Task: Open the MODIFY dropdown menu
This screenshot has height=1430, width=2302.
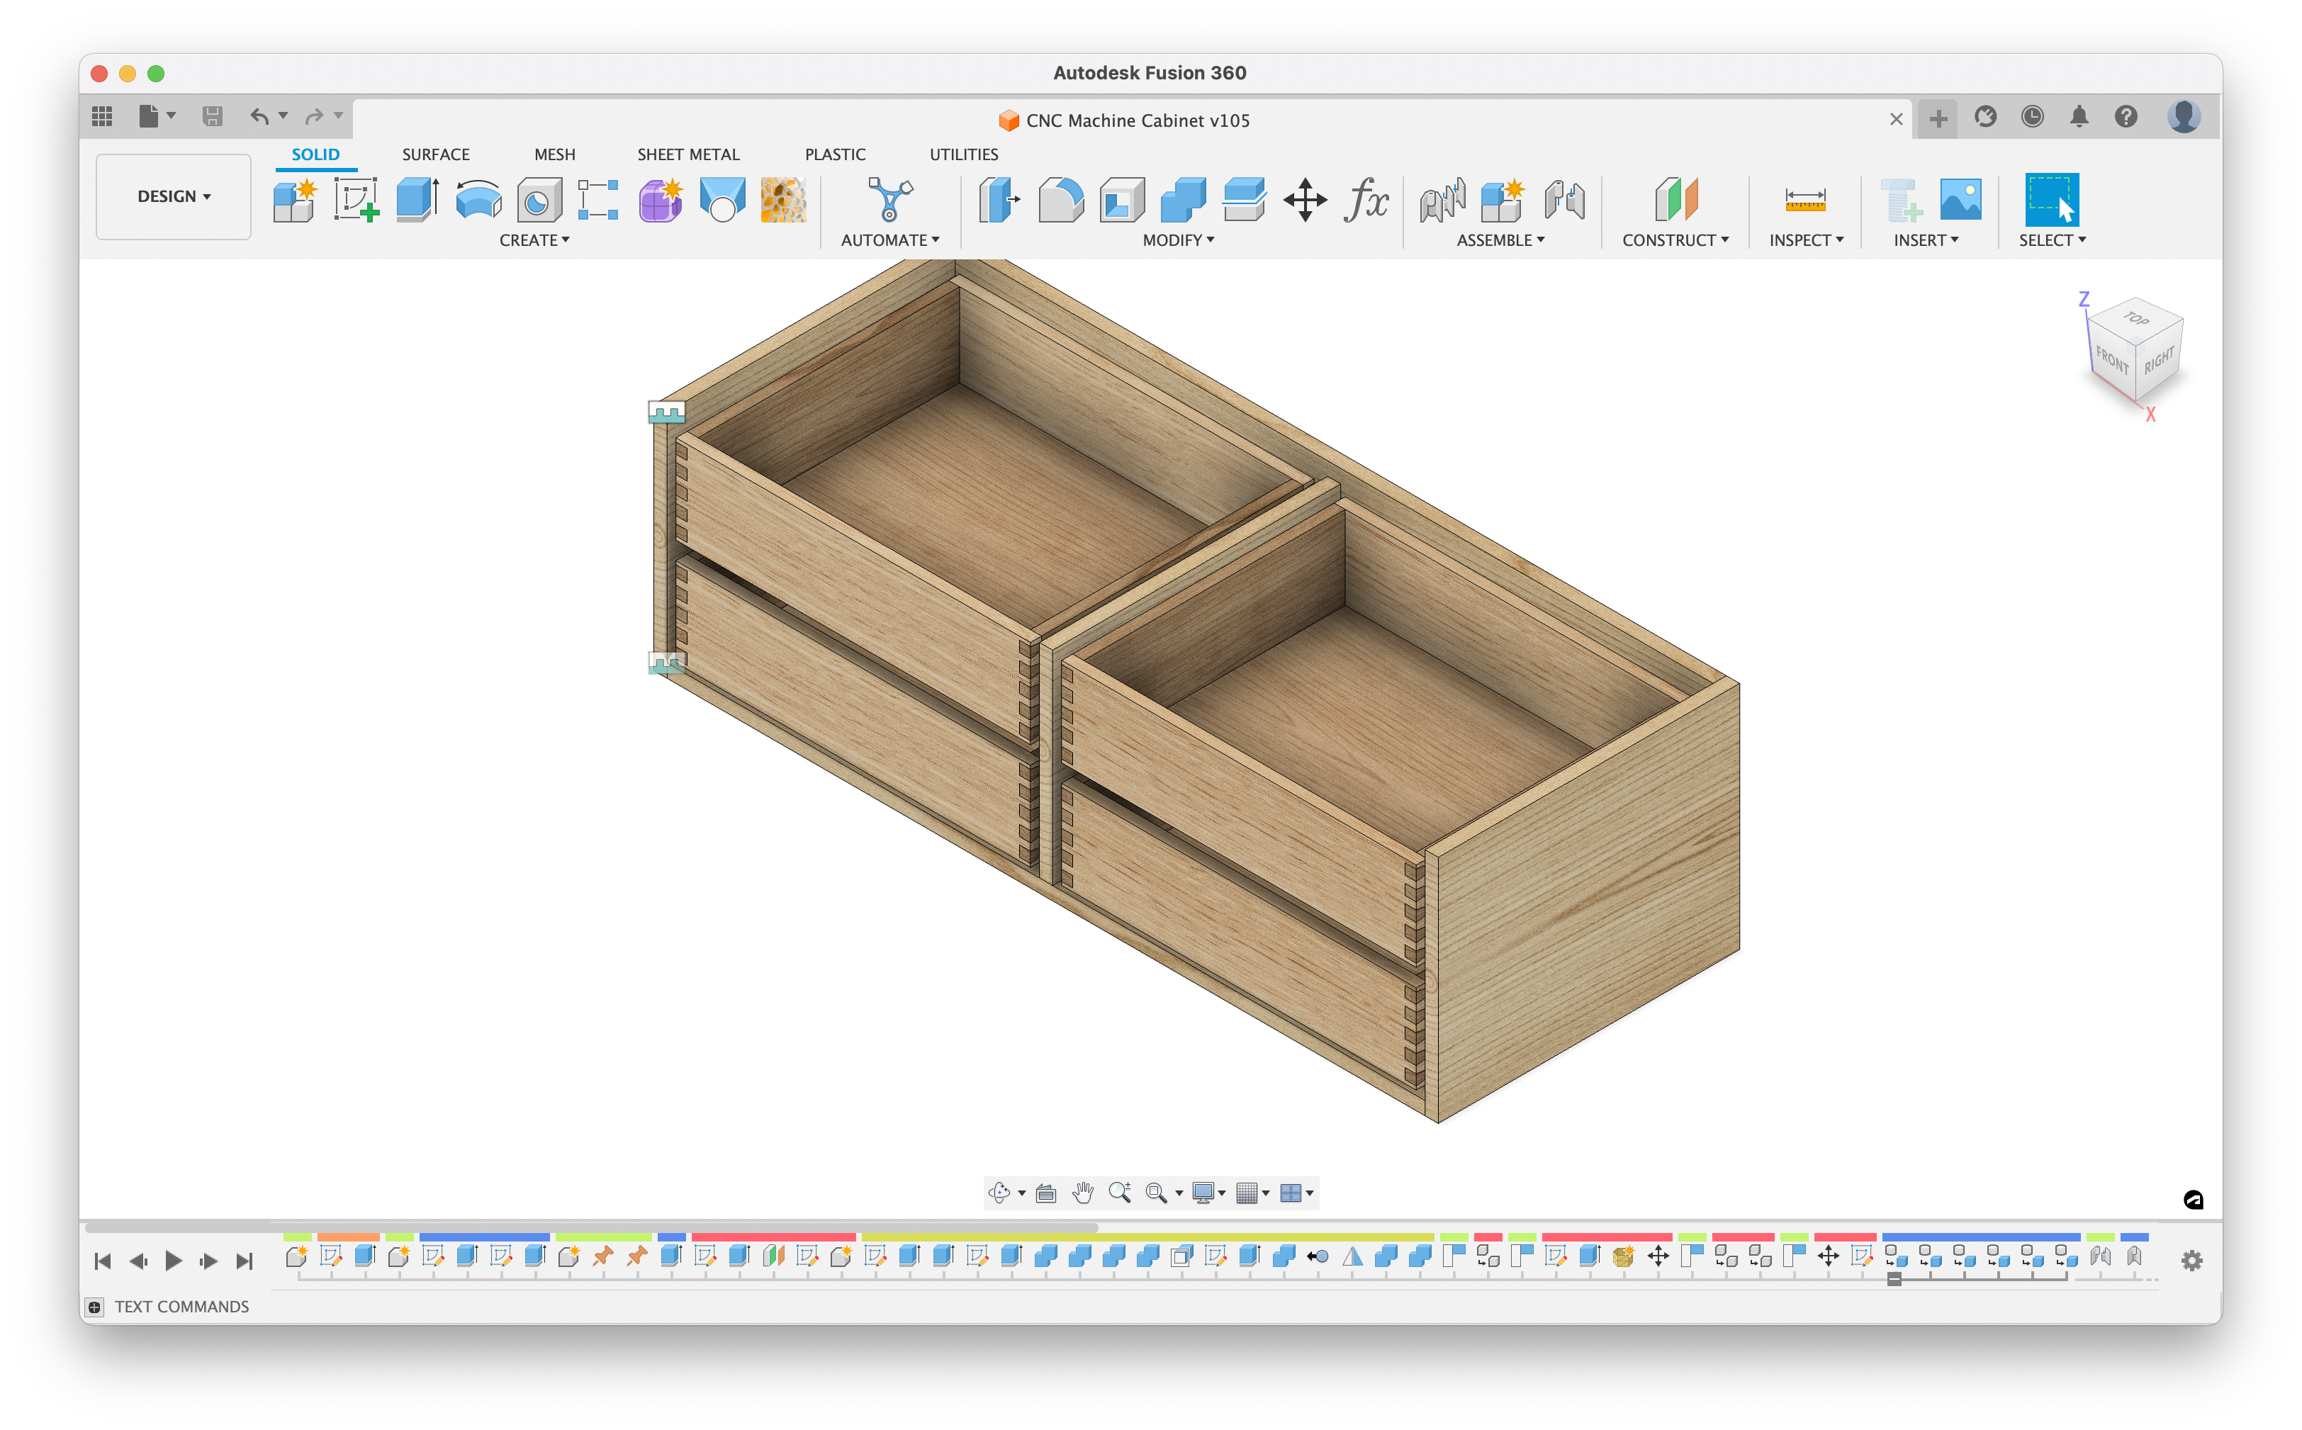Action: [1177, 240]
